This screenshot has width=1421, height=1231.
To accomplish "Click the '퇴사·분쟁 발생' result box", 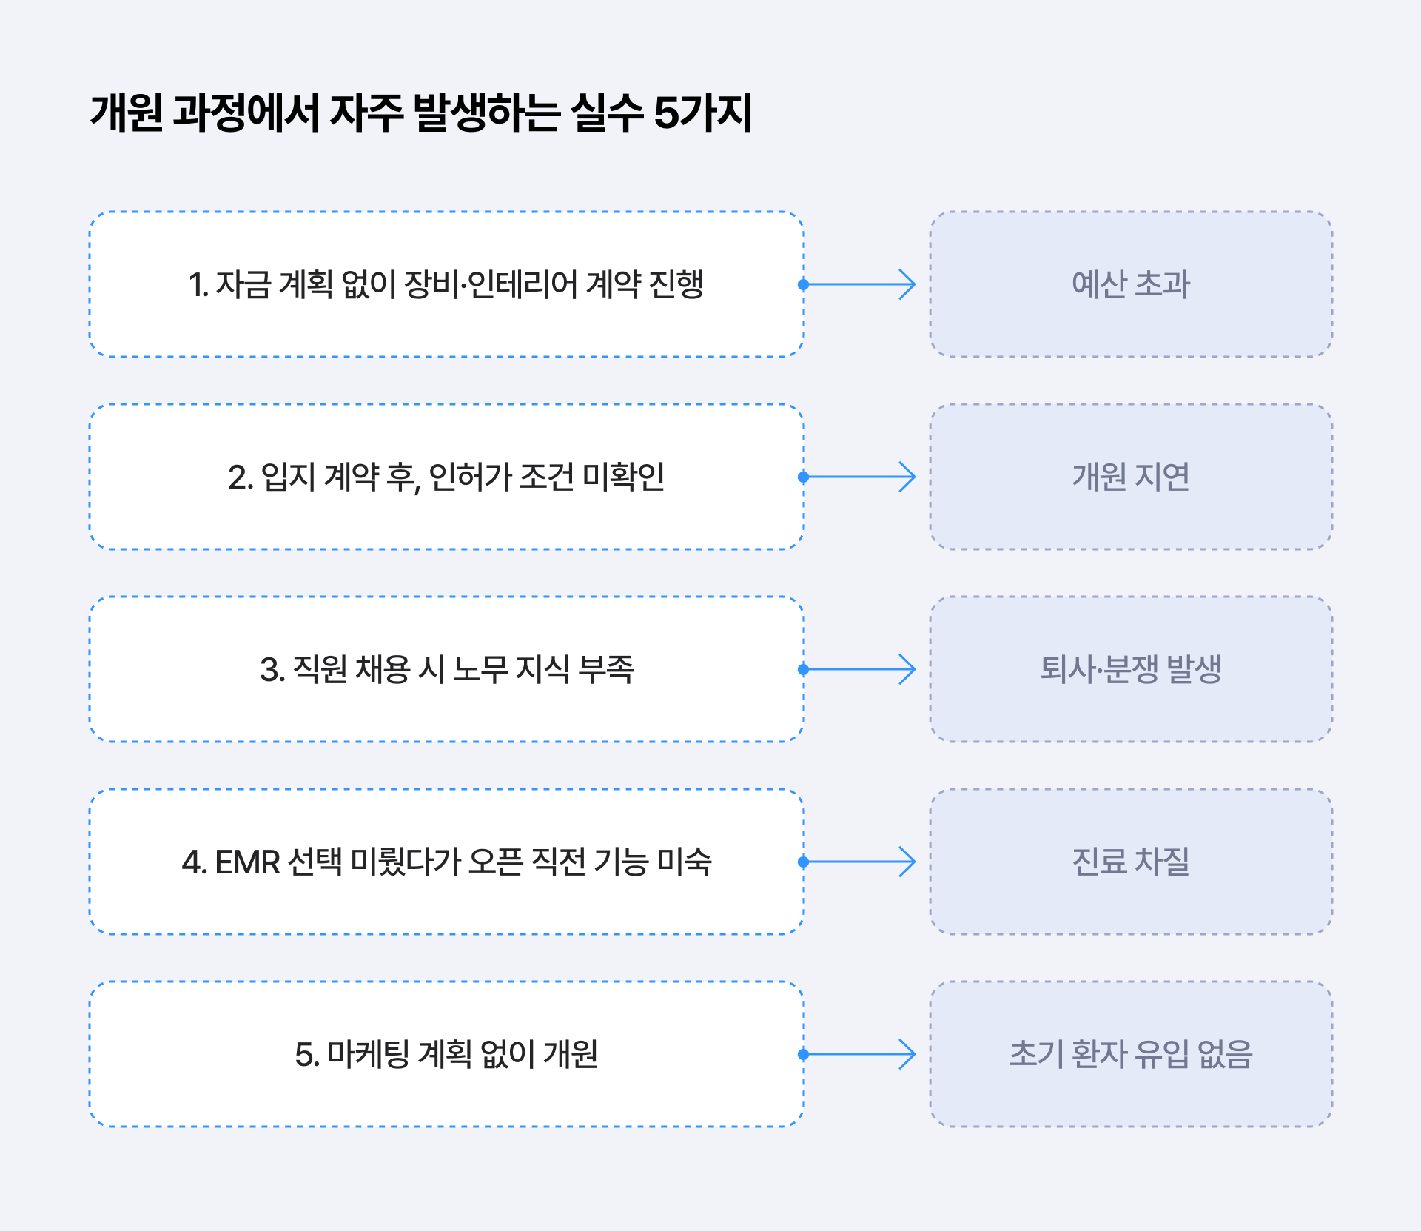I will click(x=1130, y=669).
